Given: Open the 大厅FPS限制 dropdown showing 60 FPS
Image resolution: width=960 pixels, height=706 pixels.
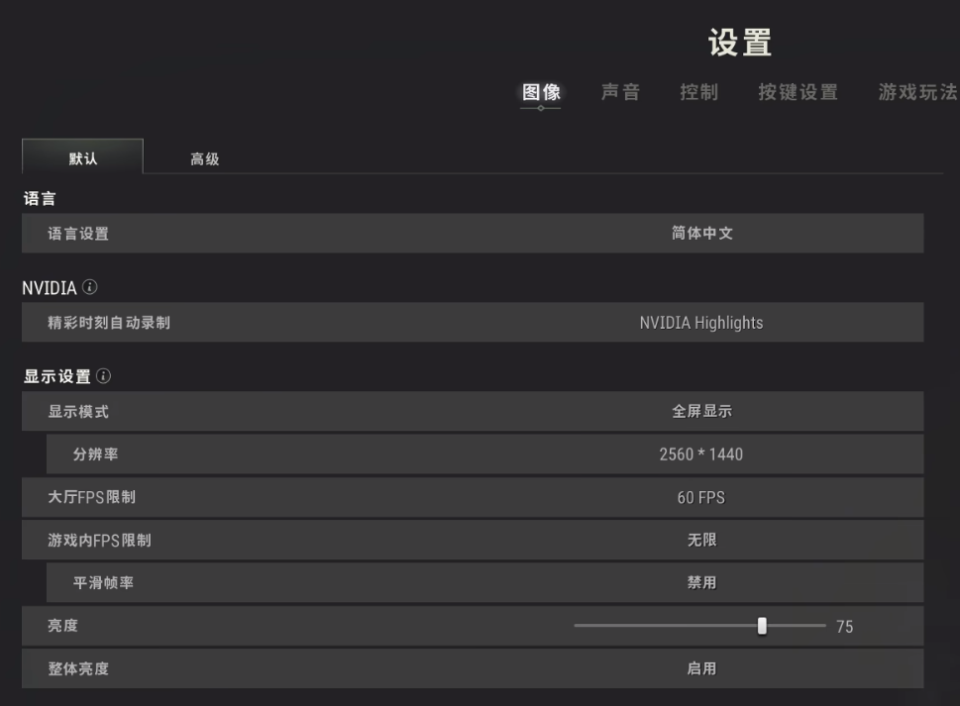Looking at the screenshot, I should [x=701, y=497].
